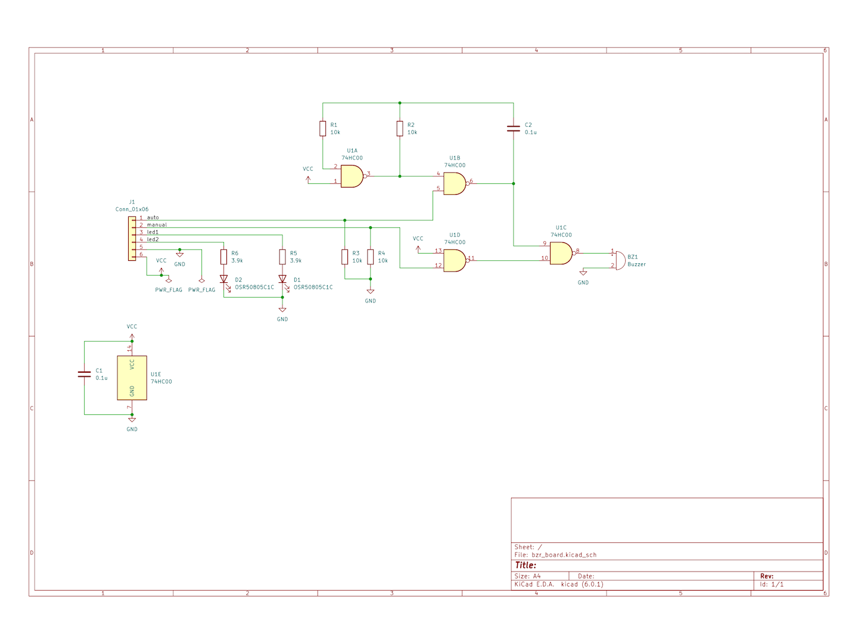Pick resistor R4 symbol
Screen dimensions: 858x643
coord(371,257)
